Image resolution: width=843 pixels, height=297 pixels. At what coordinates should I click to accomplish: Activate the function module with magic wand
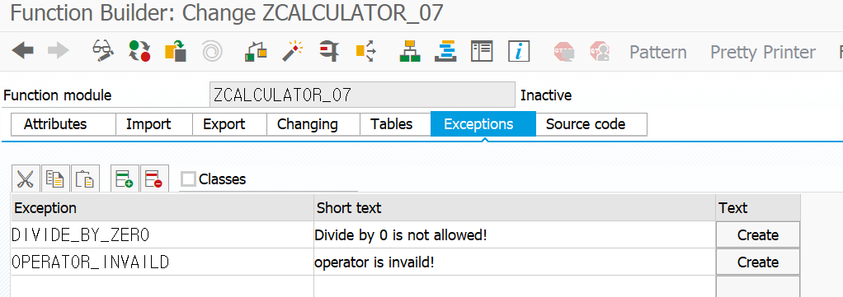[x=293, y=51]
